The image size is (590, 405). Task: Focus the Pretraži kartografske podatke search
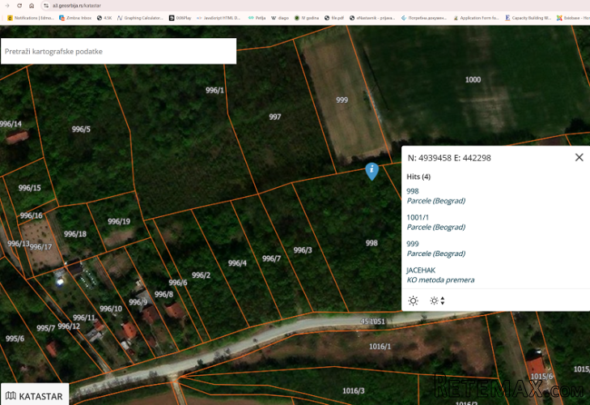pyautogui.click(x=118, y=51)
